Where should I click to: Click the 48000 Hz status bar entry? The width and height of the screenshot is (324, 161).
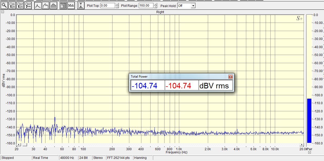click(68, 158)
